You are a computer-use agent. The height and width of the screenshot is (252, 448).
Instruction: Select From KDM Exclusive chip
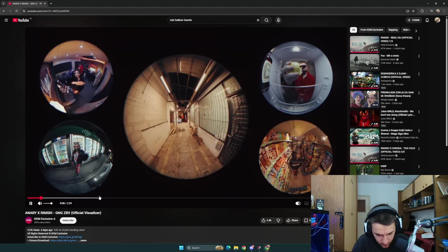point(372,30)
